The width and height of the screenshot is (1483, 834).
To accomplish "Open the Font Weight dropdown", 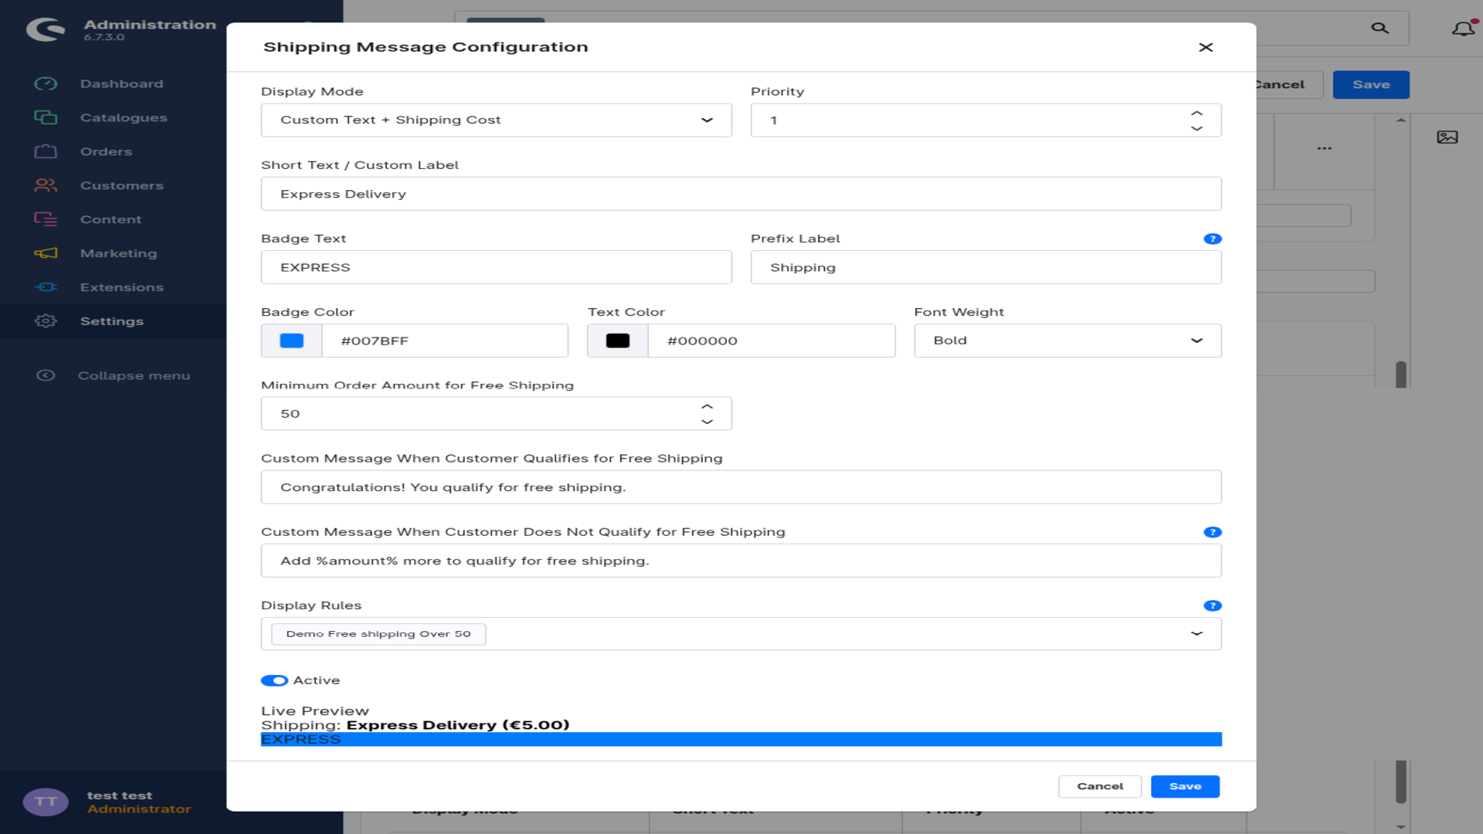I will [x=1067, y=341].
